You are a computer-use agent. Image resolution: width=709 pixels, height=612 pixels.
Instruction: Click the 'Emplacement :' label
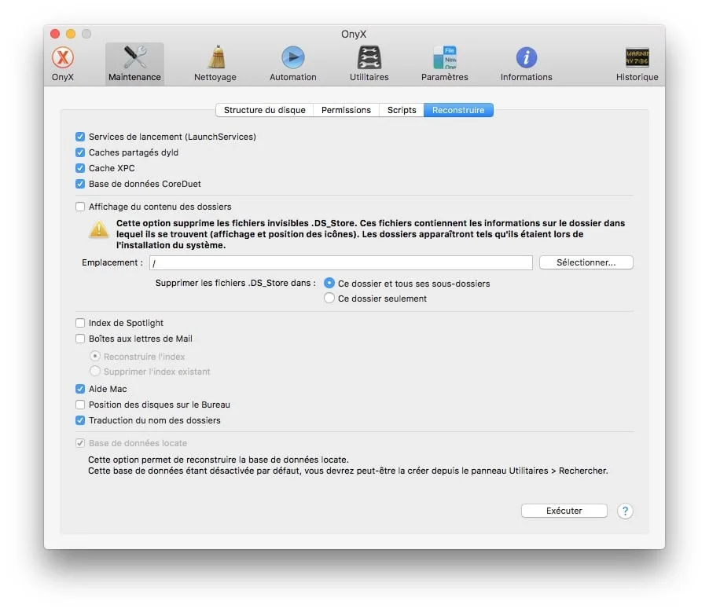112,262
